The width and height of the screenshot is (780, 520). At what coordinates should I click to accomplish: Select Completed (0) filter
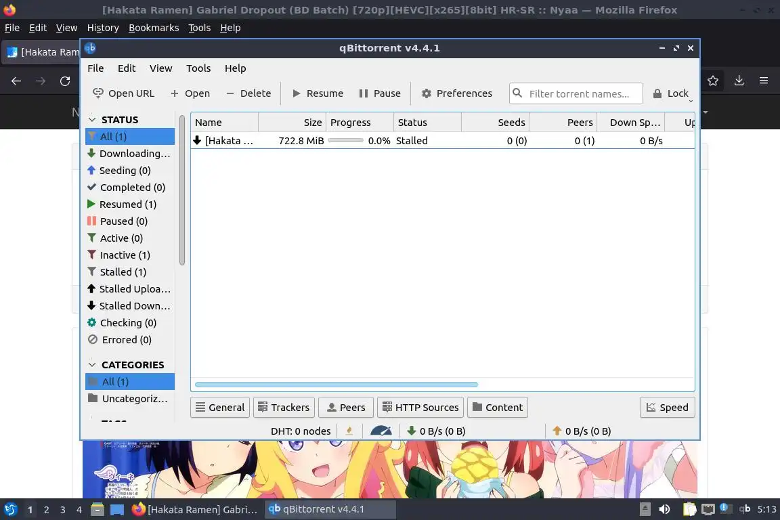[x=130, y=187]
